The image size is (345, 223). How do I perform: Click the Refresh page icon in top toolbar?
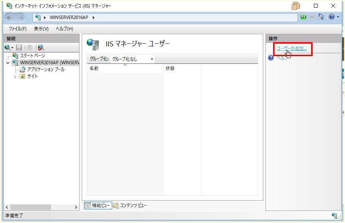click(304, 17)
